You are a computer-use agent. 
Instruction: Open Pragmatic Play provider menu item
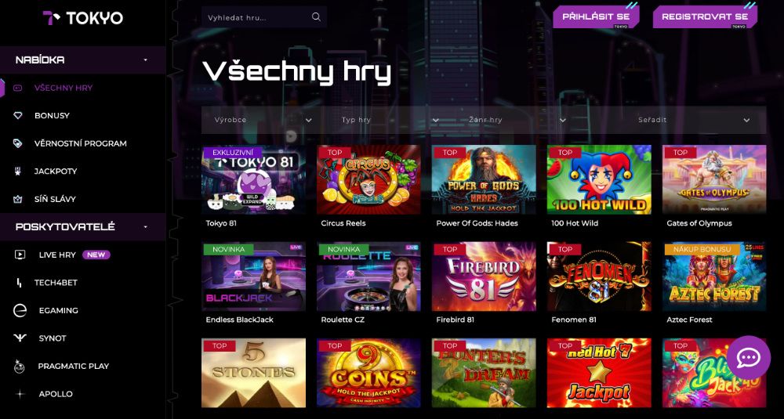73,366
